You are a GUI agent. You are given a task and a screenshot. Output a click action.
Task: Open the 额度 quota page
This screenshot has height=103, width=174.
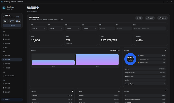pyautogui.click(x=12, y=47)
